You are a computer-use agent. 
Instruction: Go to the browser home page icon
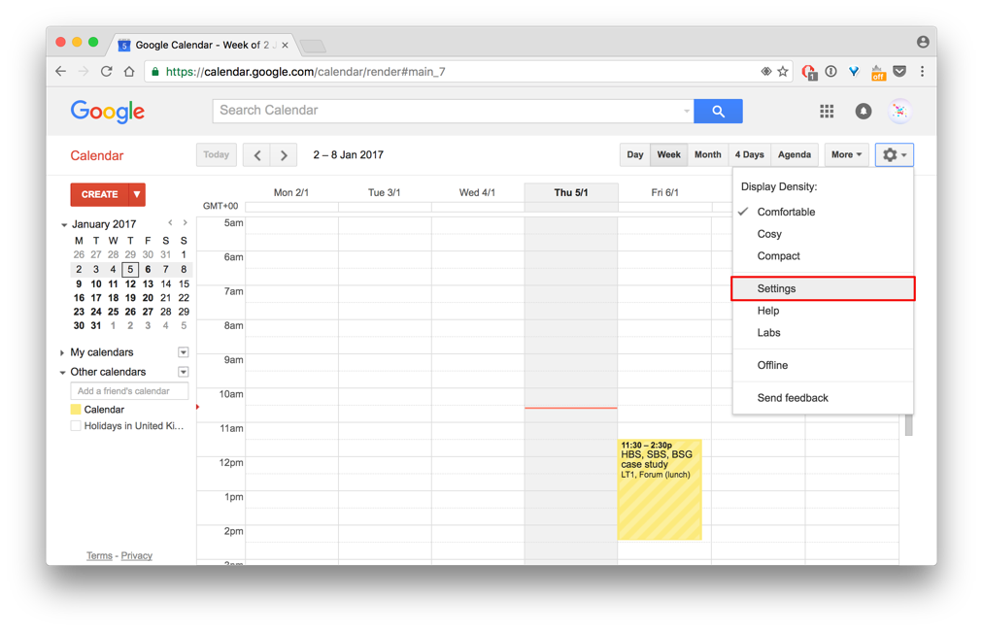tap(129, 72)
